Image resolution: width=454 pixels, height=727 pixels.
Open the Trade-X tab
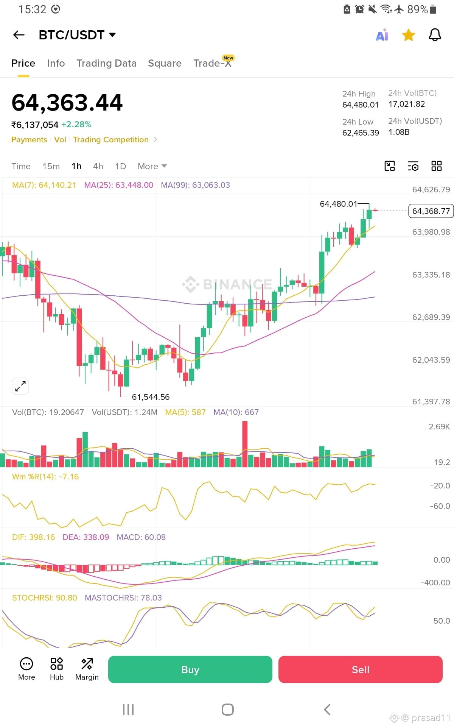coord(213,63)
